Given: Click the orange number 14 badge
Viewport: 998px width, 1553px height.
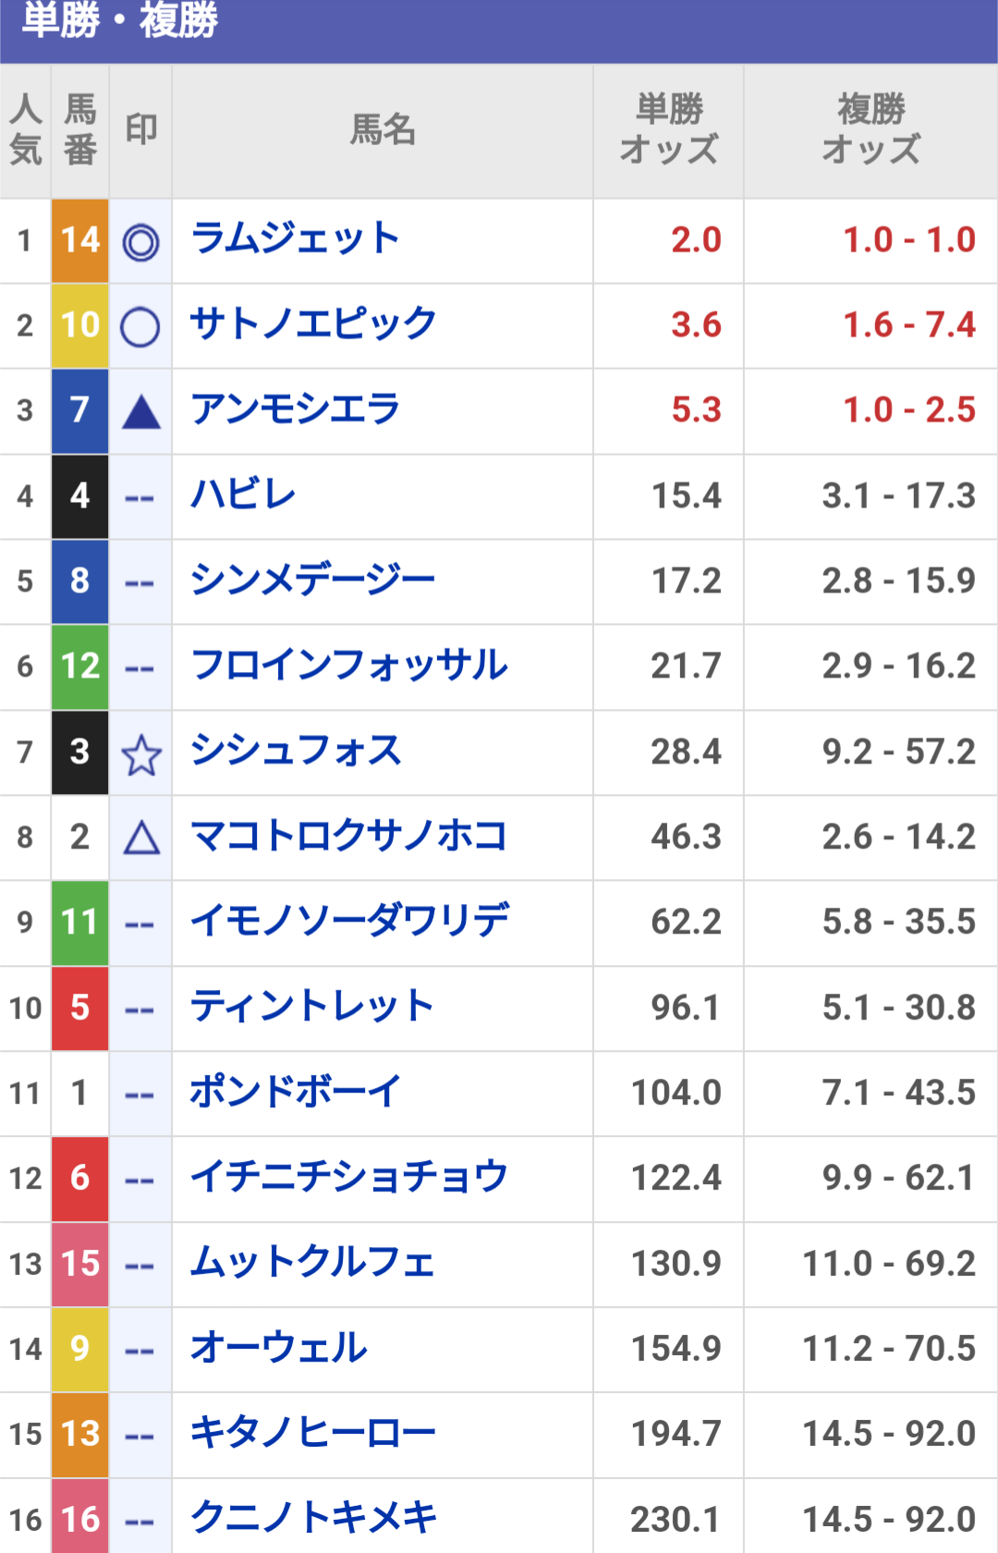Looking at the screenshot, I should pyautogui.click(x=80, y=240).
